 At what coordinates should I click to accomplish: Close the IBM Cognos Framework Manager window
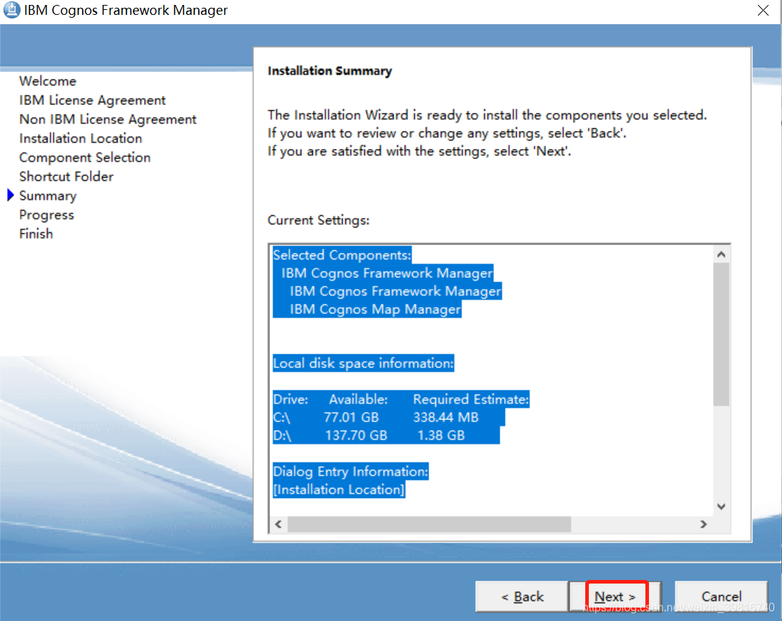[x=763, y=10]
